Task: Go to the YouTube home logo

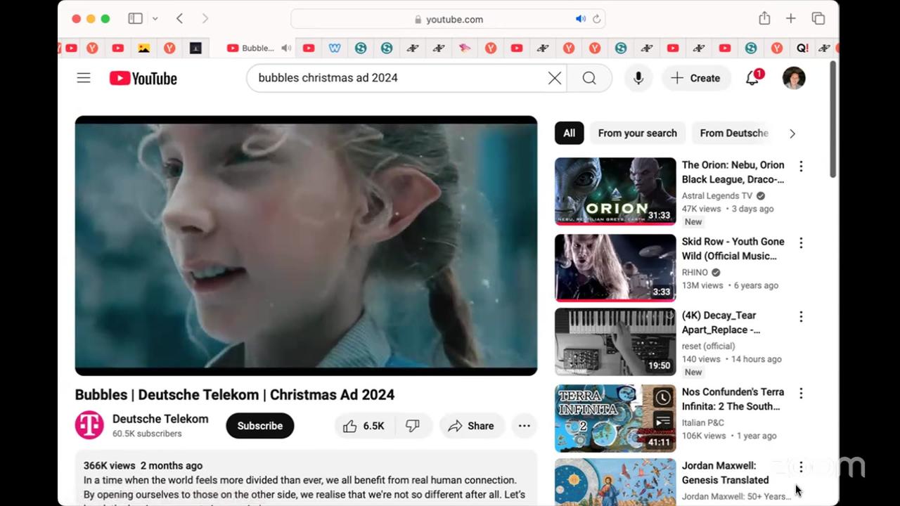Action: [143, 78]
